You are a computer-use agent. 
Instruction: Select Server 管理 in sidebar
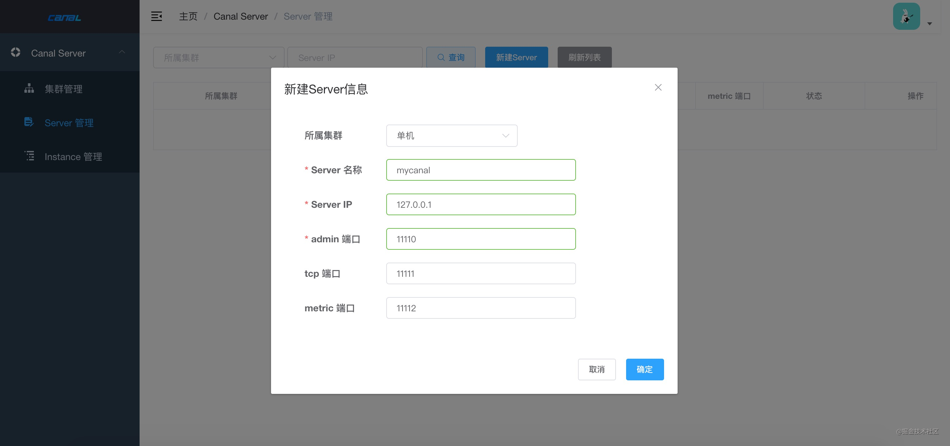click(x=69, y=122)
